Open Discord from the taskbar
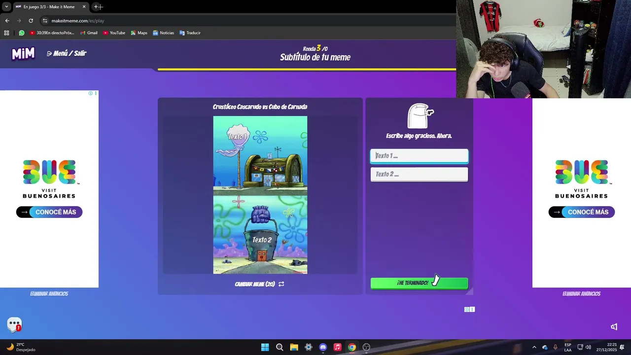Image resolution: width=631 pixels, height=355 pixels. tap(323, 347)
